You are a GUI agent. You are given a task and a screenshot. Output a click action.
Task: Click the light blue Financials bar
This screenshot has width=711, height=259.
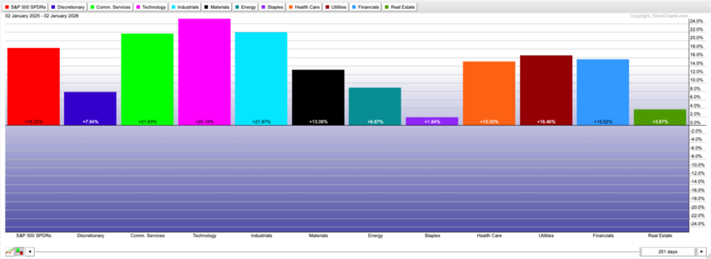pos(603,92)
